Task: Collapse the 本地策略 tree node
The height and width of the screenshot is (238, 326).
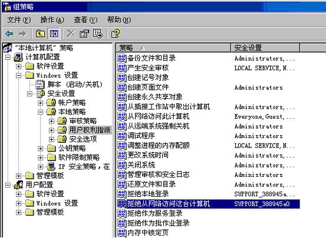Action: [x=41, y=112]
